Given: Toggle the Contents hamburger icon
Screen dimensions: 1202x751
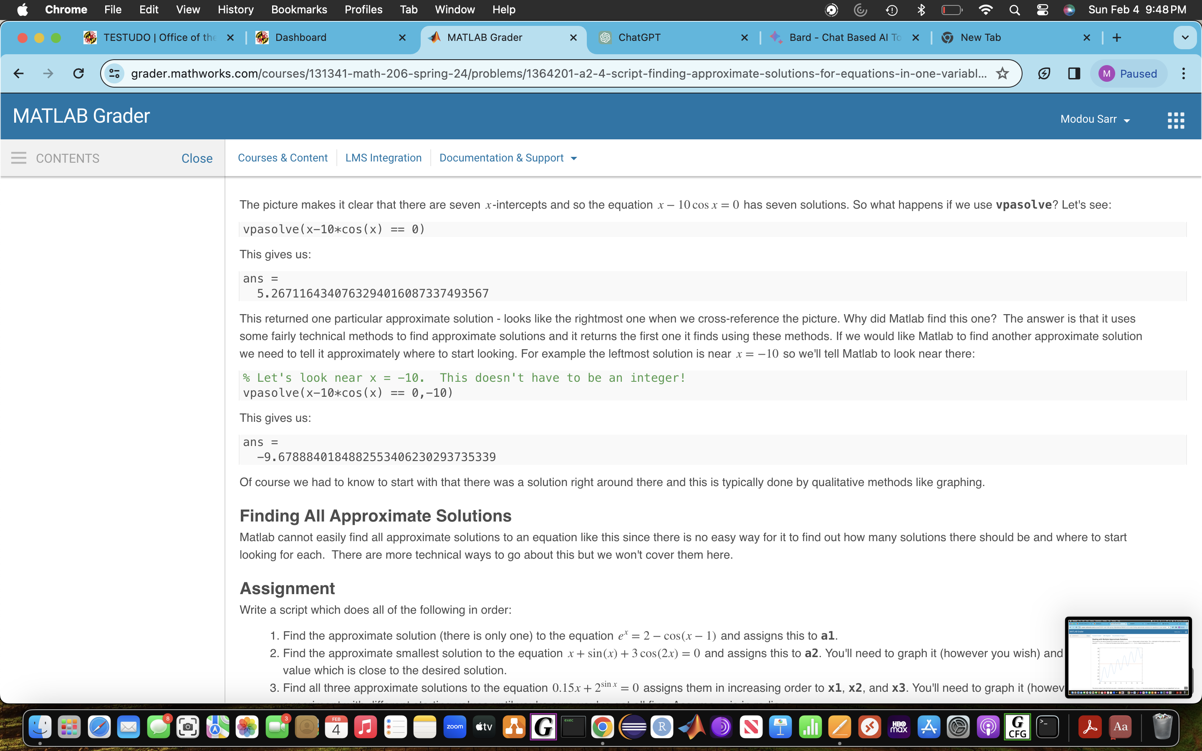Looking at the screenshot, I should coord(18,158).
